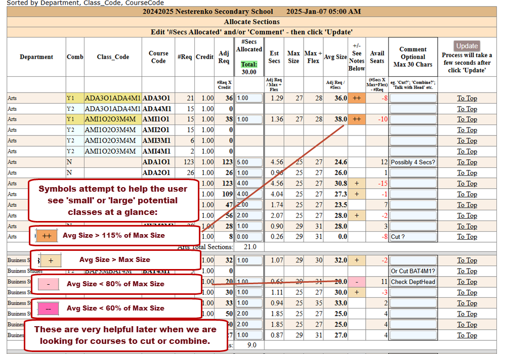The height and width of the screenshot is (354, 506).
Task: Click the 'Cut ?' comment field
Action: tap(413, 237)
